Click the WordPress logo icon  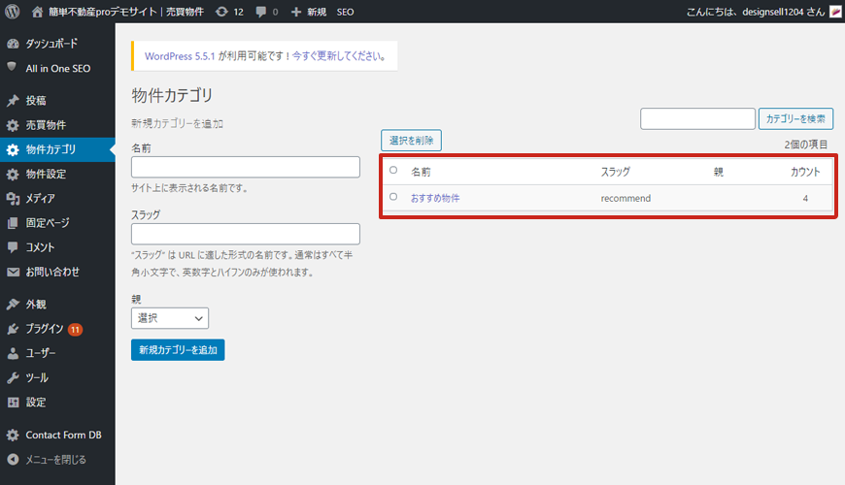[12, 12]
